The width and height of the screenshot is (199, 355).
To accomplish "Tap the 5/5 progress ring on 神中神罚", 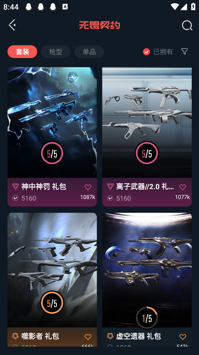I will tap(52, 153).
